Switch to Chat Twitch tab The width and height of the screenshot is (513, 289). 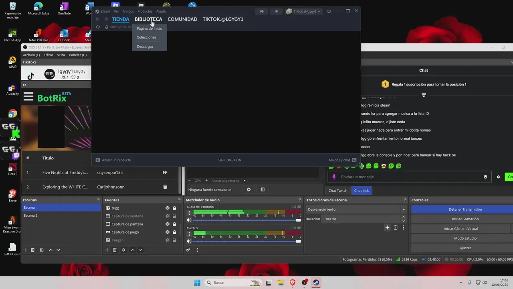(x=338, y=191)
